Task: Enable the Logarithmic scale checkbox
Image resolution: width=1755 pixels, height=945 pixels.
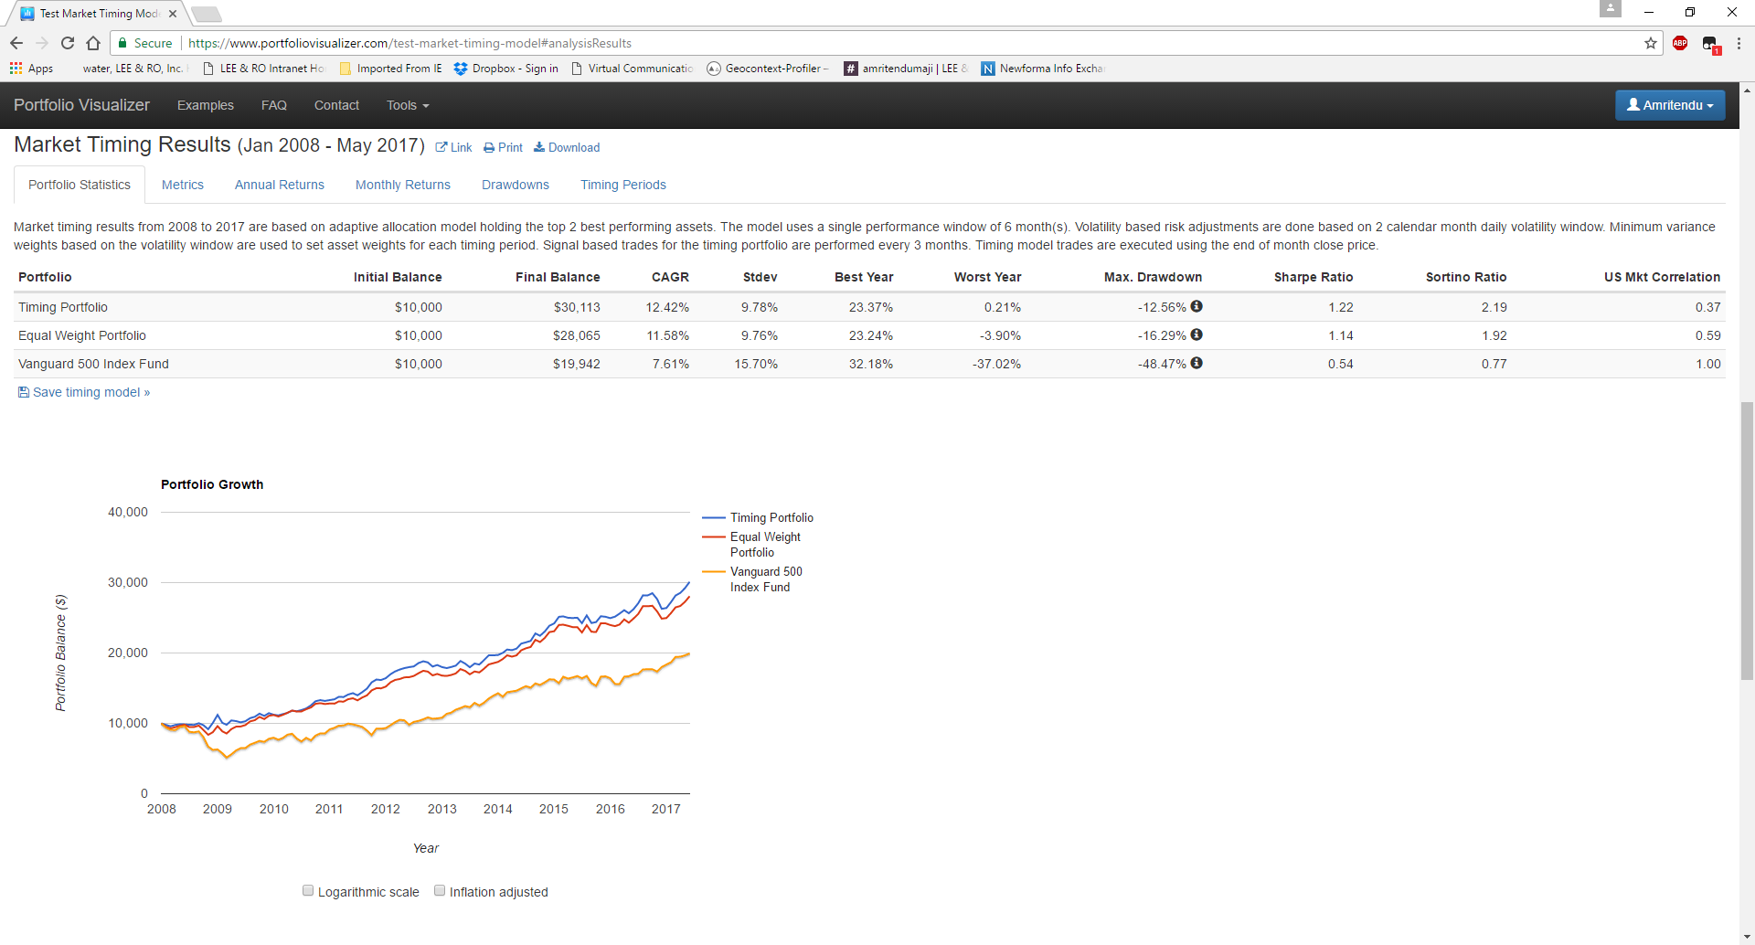Action: click(308, 890)
